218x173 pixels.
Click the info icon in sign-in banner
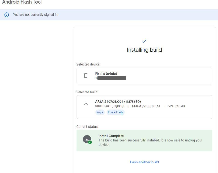coord(6,15)
